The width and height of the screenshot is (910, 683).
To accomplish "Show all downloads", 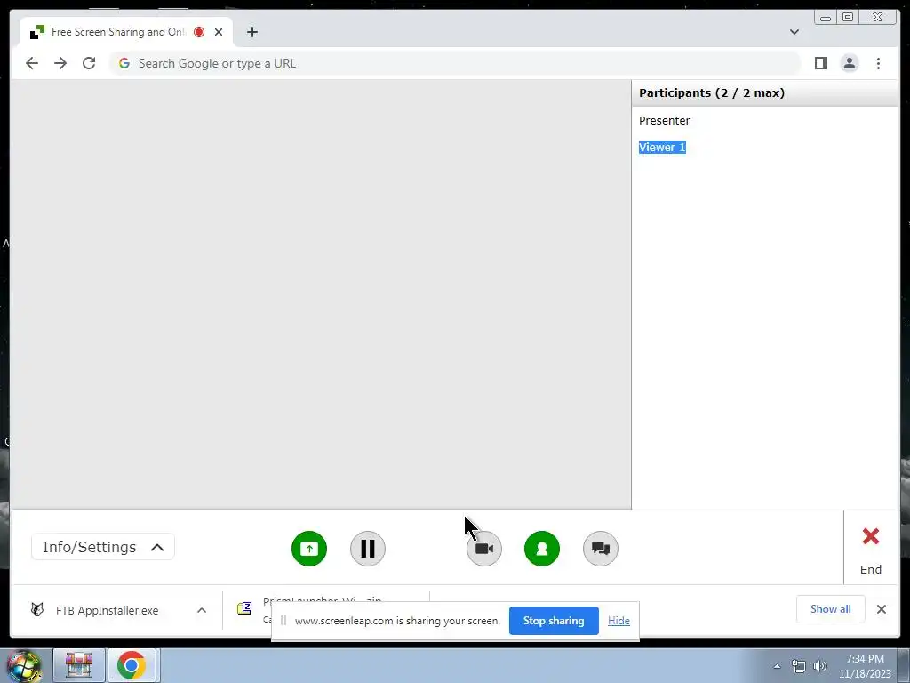I will [x=831, y=609].
